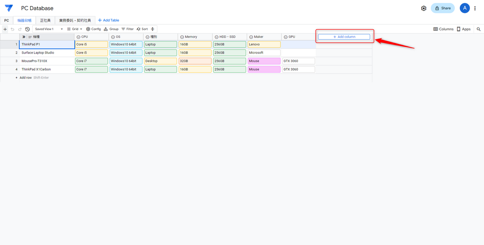Open 種別 dropdown showing Desktop

[161, 61]
